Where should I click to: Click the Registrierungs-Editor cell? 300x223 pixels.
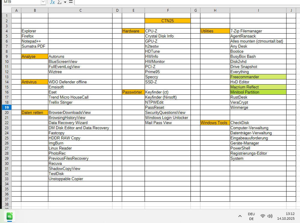(x=258, y=153)
